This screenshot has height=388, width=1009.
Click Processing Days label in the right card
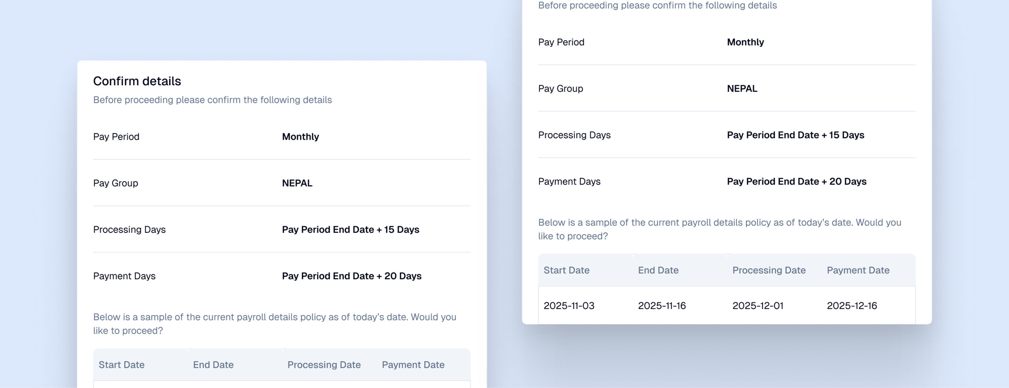tap(574, 135)
